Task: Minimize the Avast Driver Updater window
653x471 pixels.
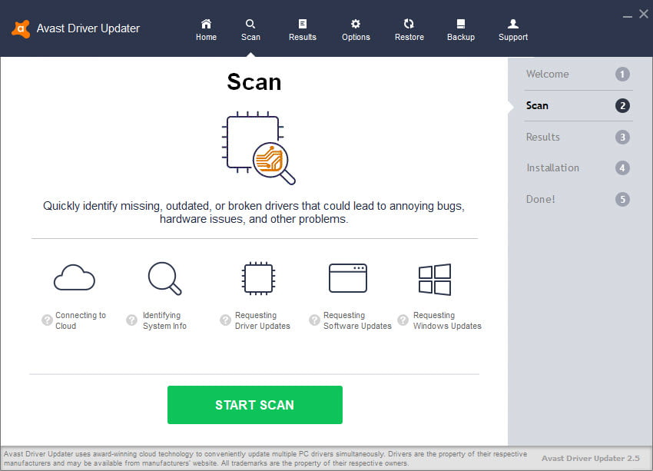Action: (627, 15)
